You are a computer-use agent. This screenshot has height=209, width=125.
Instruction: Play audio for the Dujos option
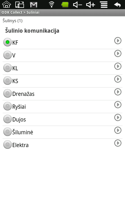click(x=118, y=117)
